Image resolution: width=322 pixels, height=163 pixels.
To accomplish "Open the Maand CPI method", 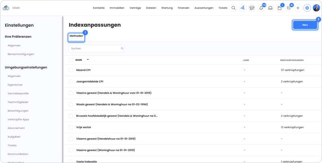I will coord(83,70).
